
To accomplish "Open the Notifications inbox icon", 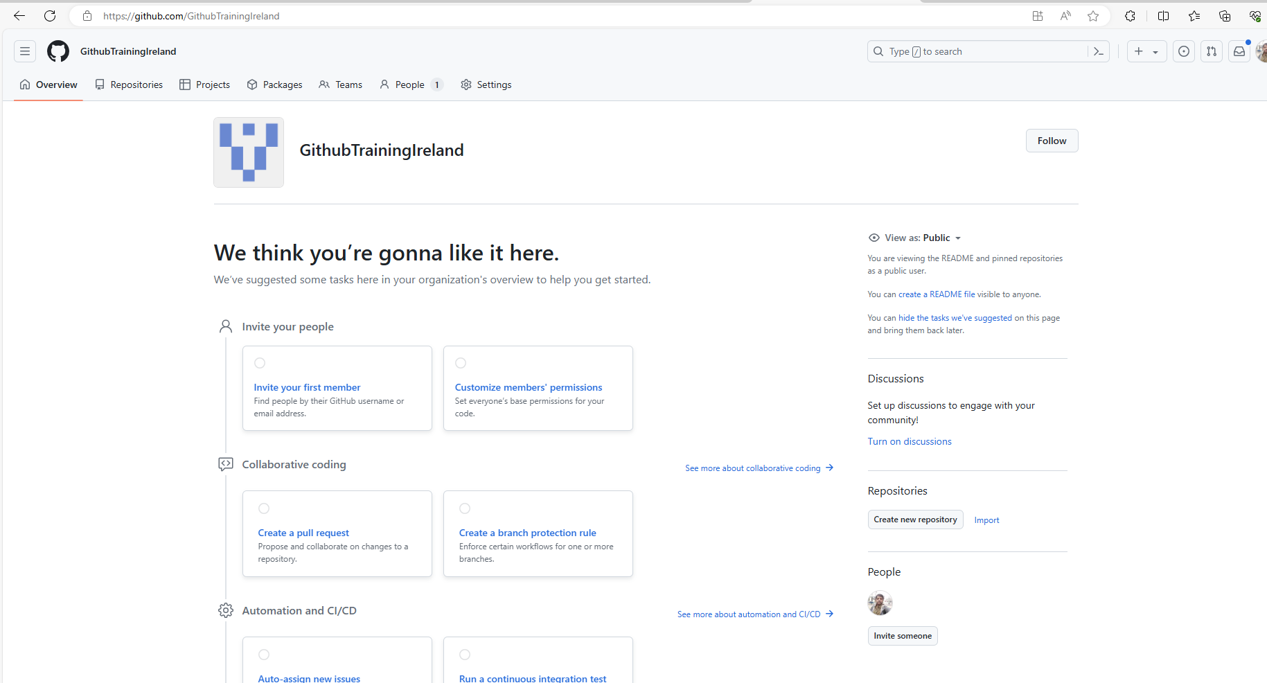I will pos(1239,51).
